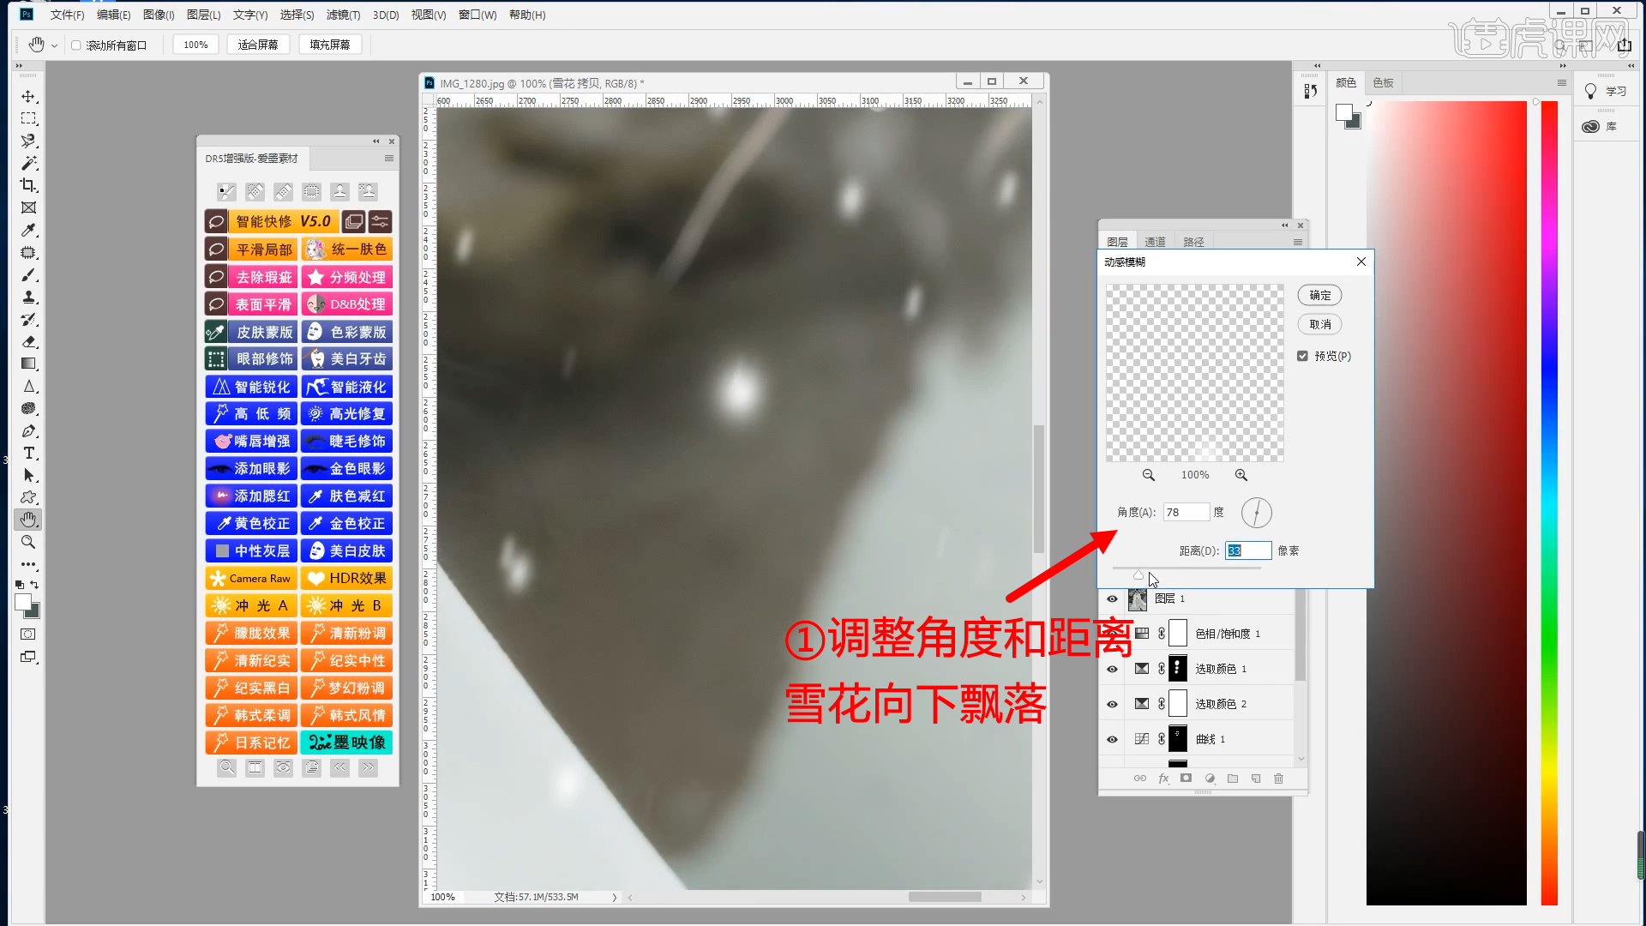Click the 确定 button in blur dialog
Image resolution: width=1646 pixels, height=926 pixels.
pyautogui.click(x=1319, y=295)
